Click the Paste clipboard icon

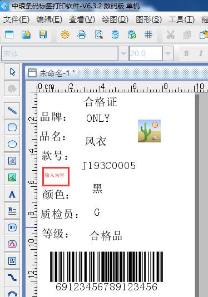pos(204,34)
